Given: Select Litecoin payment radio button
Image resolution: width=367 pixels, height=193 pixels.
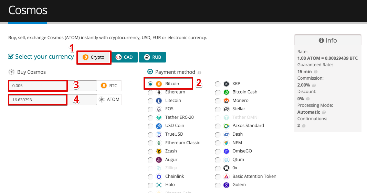Looking at the screenshot, I should [x=150, y=101].
